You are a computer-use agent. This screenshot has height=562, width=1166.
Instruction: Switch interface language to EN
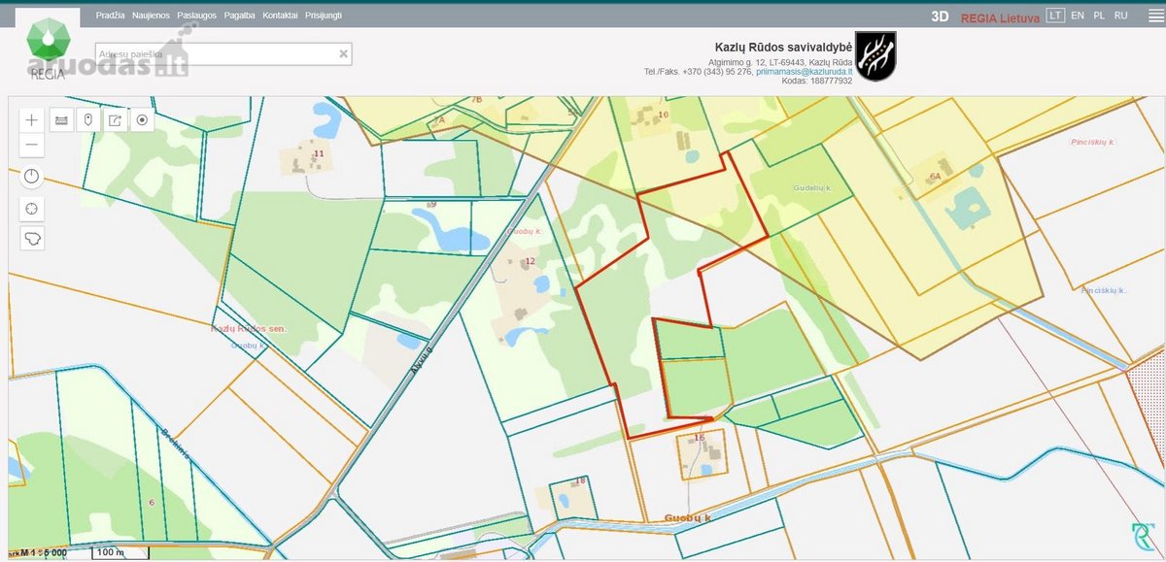[x=1078, y=16]
